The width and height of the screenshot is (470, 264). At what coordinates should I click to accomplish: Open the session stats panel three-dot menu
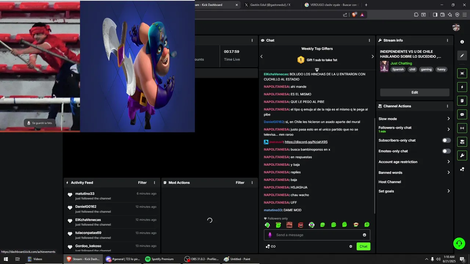[252, 40]
